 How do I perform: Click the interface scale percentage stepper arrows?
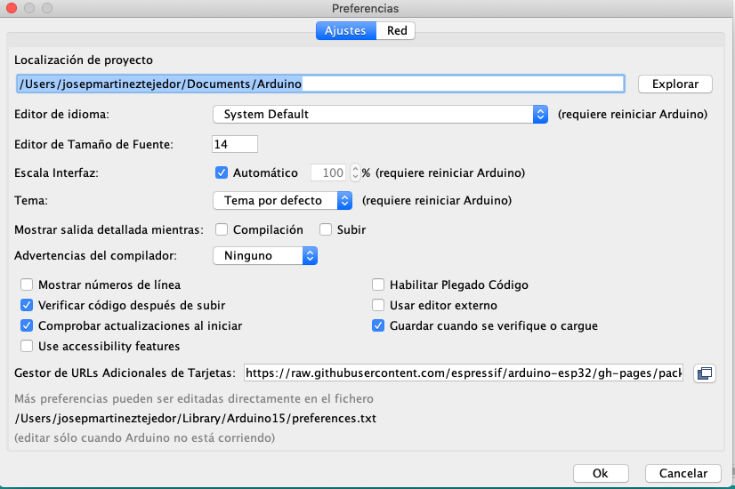[x=355, y=172]
